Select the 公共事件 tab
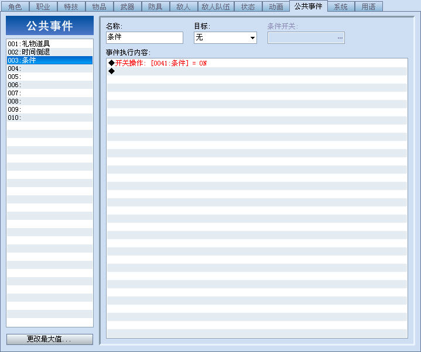Image resolution: width=421 pixels, height=352 pixels. pyautogui.click(x=308, y=6)
